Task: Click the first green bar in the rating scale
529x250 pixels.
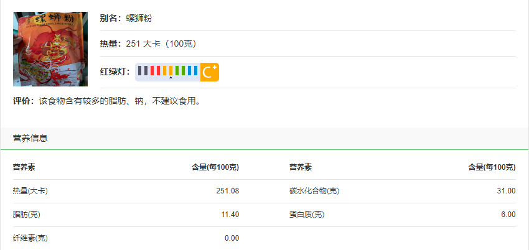Action: tap(177, 70)
